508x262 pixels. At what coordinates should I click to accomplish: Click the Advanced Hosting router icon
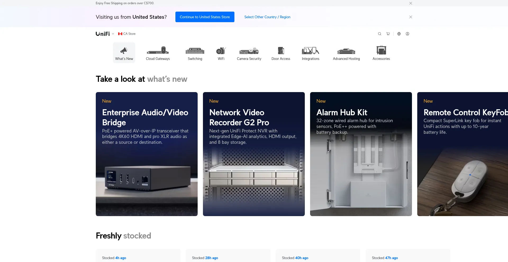pos(346,51)
